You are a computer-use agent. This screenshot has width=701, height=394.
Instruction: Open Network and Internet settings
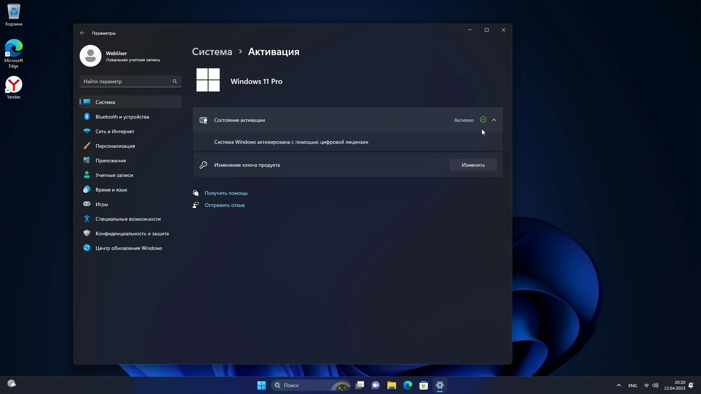click(115, 131)
